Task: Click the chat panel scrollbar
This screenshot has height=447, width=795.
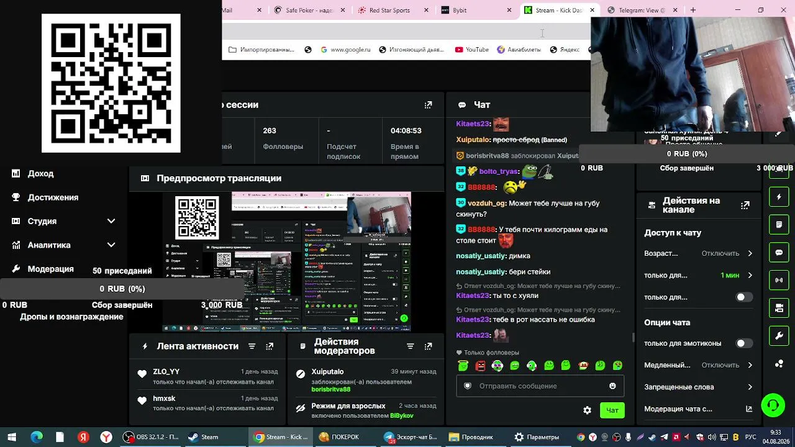Action: pyautogui.click(x=634, y=337)
